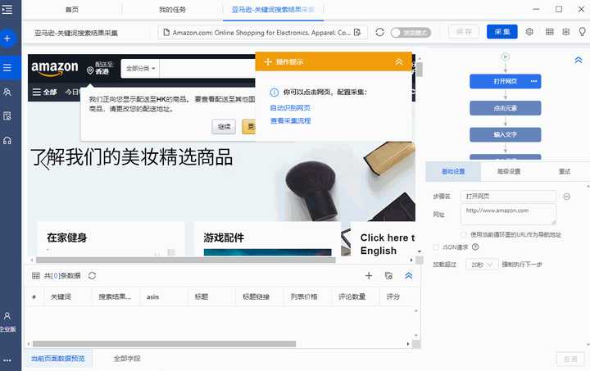This screenshot has height=371, width=590.
Task: Open the task list sidebar icon
Action: (x=7, y=68)
